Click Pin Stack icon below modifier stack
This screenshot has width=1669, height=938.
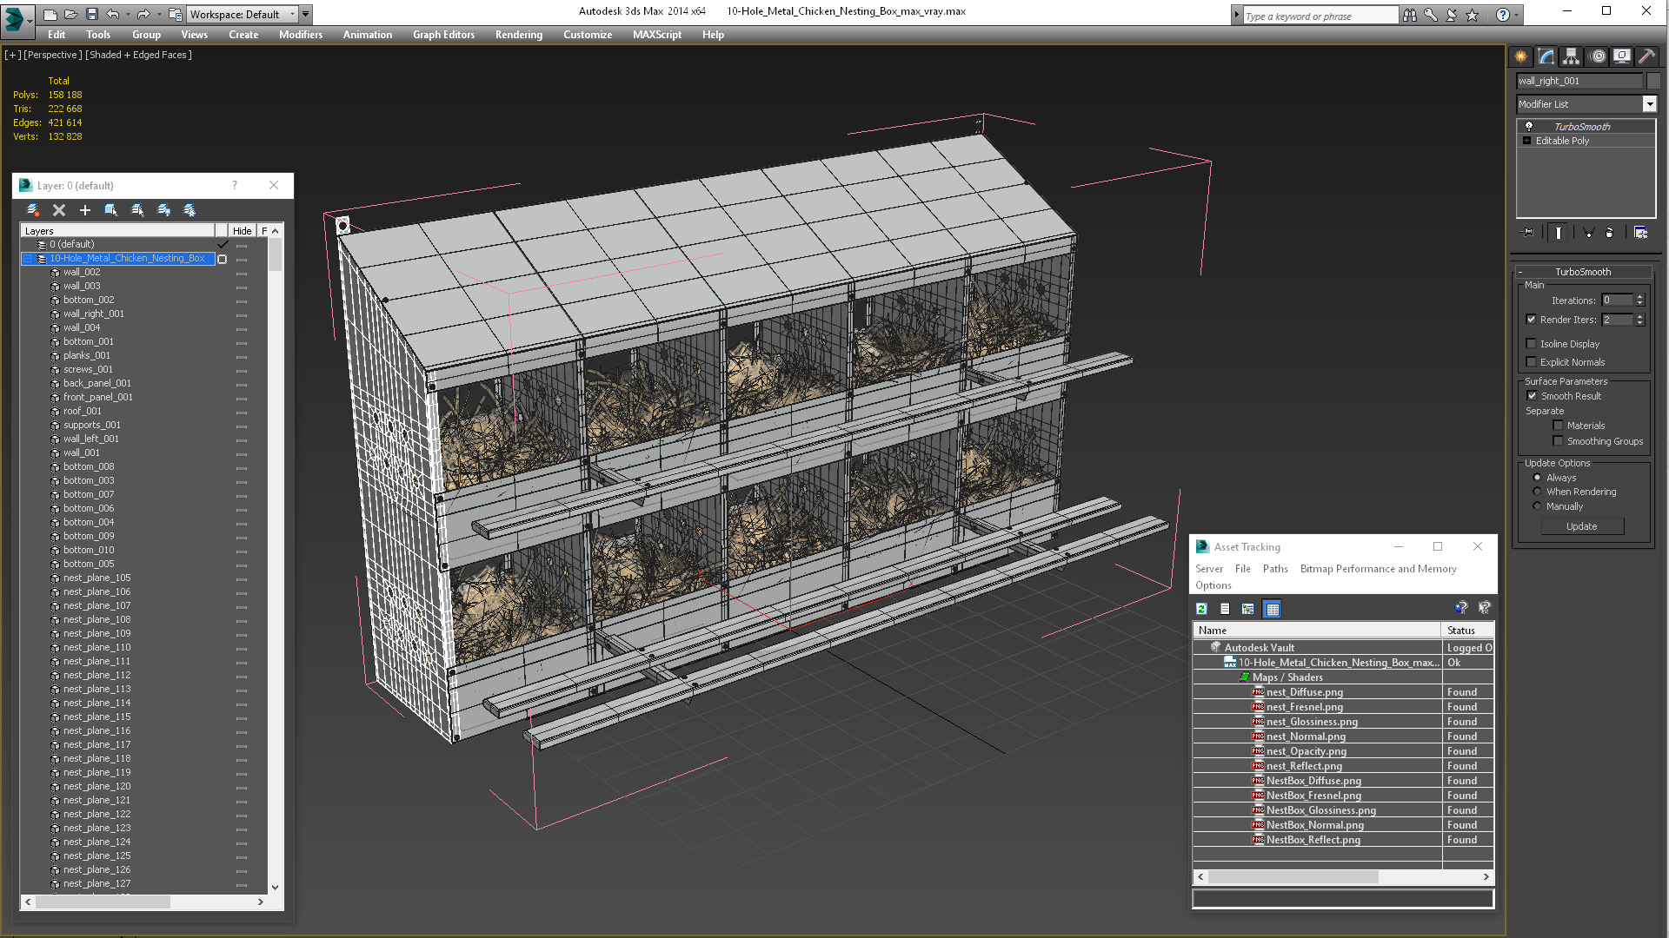pyautogui.click(x=1528, y=233)
